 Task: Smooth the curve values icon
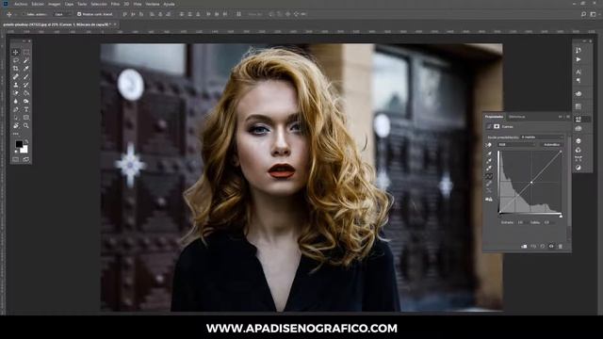click(x=489, y=191)
